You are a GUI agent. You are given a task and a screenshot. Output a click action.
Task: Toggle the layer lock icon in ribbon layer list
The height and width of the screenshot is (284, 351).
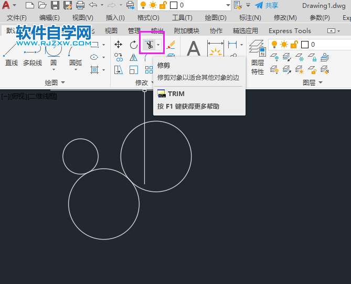[x=294, y=45]
